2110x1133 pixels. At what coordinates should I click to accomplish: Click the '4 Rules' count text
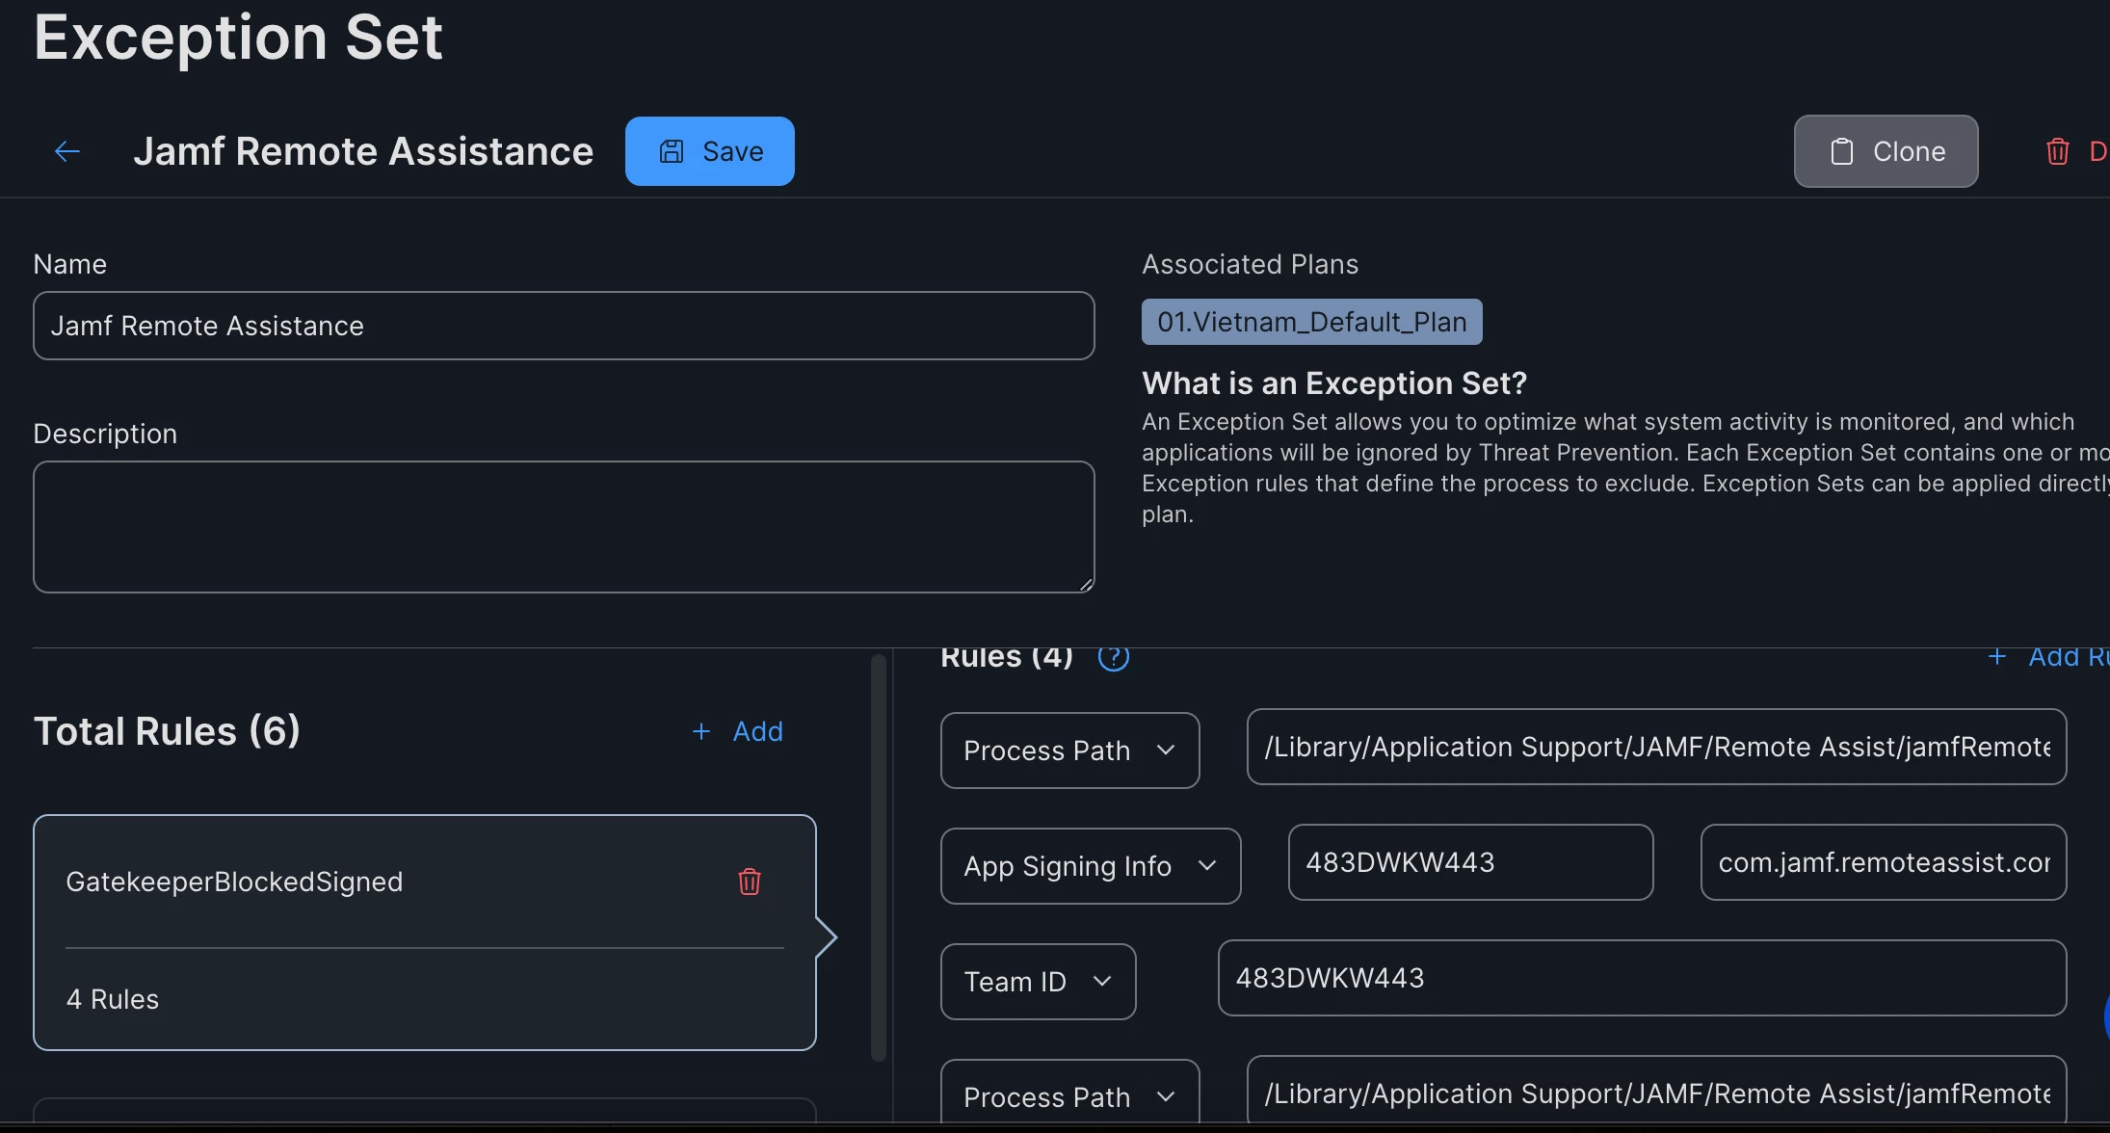click(113, 999)
